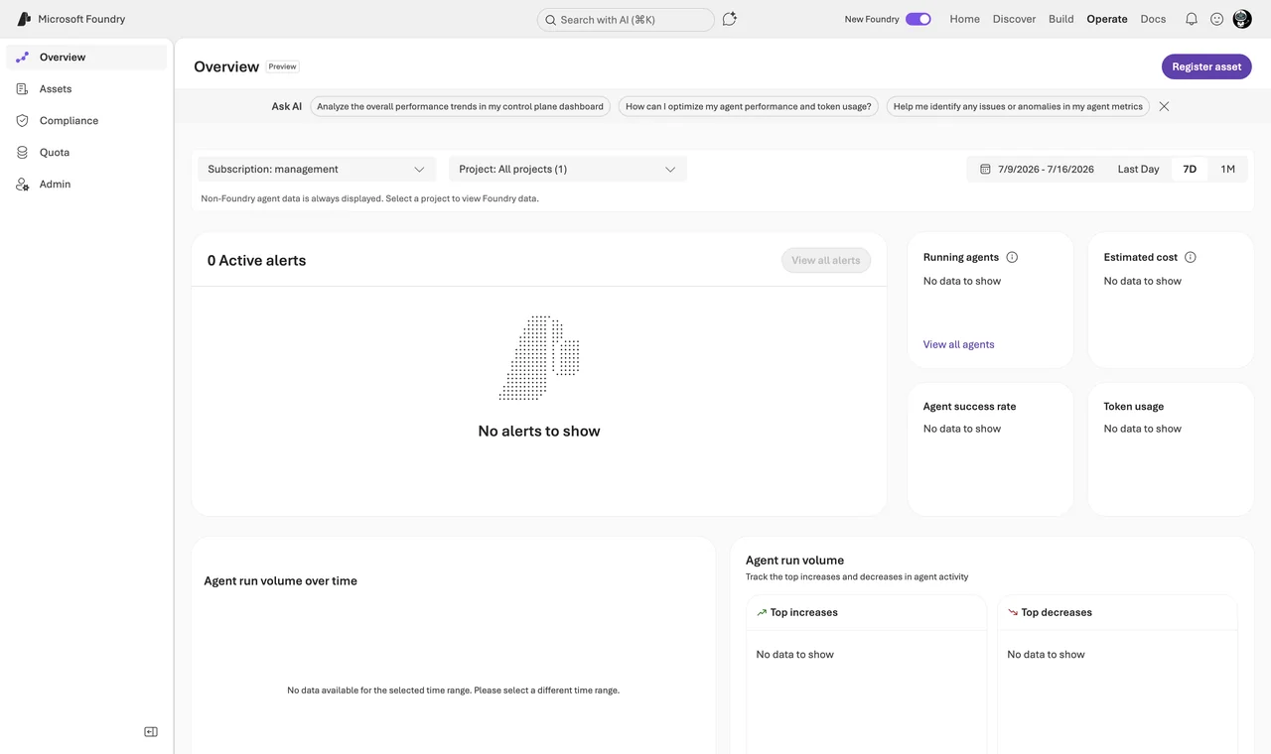Click the Register asset button
Screen dimensions: 1271x754
tap(1206, 66)
